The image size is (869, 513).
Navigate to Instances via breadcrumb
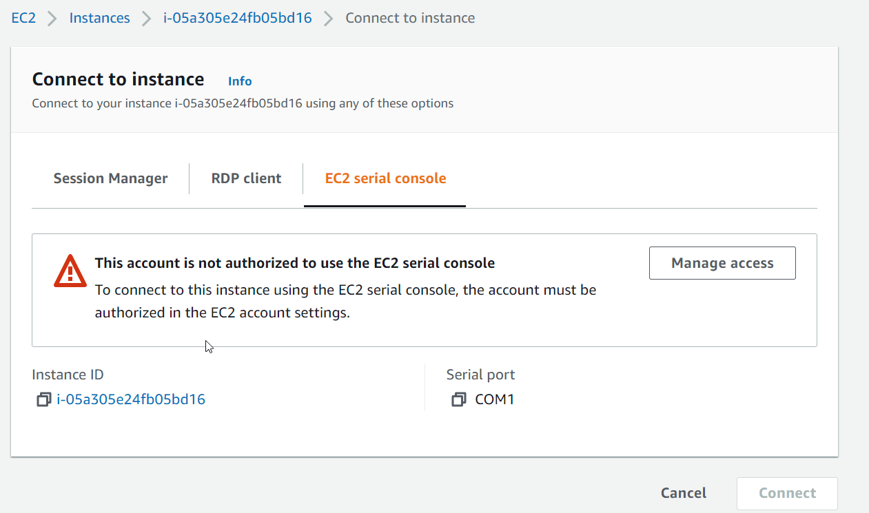pyautogui.click(x=99, y=18)
